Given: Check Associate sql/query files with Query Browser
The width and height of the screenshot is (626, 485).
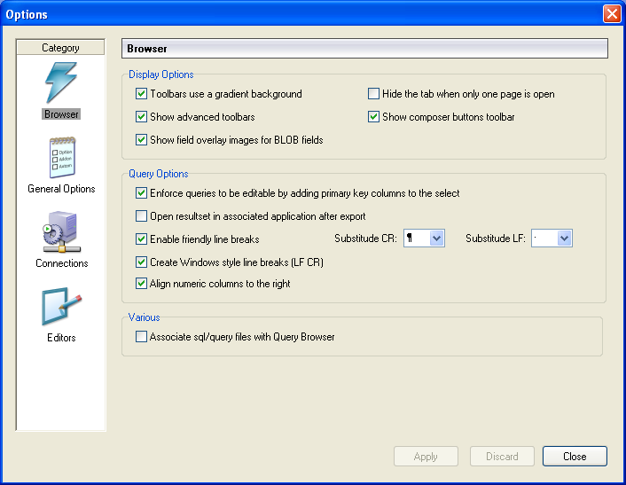Looking at the screenshot, I should pyautogui.click(x=141, y=337).
